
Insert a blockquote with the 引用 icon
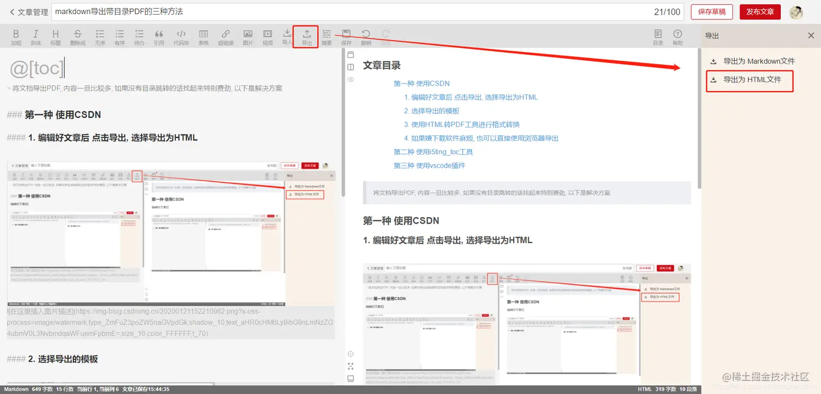pyautogui.click(x=159, y=36)
